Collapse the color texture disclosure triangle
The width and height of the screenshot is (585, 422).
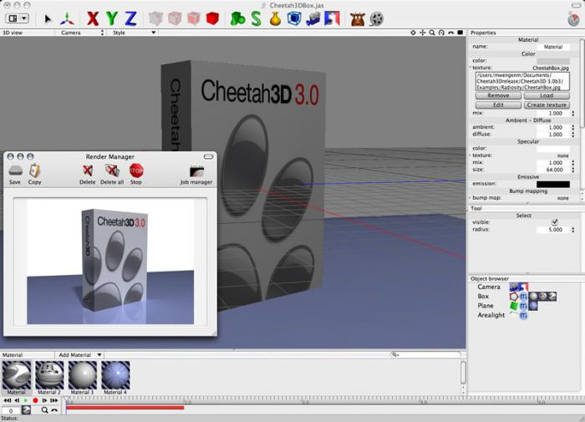point(471,68)
